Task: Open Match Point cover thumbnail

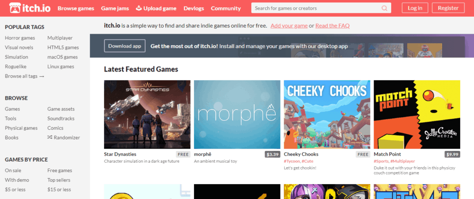Action: pos(417,115)
